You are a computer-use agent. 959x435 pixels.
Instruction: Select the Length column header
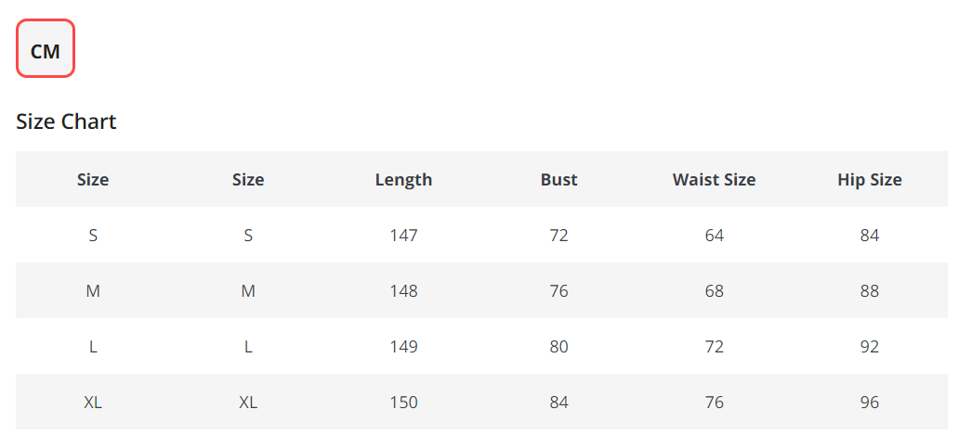[x=403, y=179]
